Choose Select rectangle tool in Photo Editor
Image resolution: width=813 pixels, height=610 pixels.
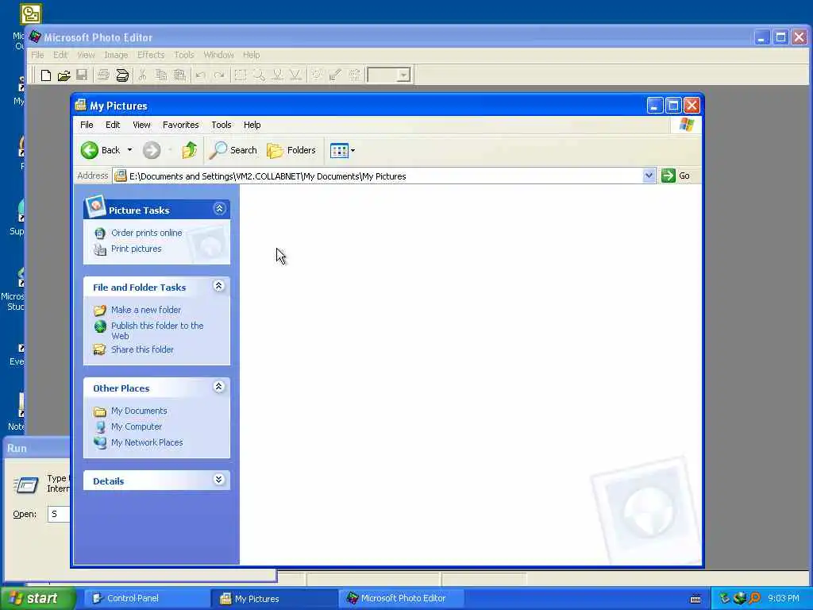pos(240,75)
